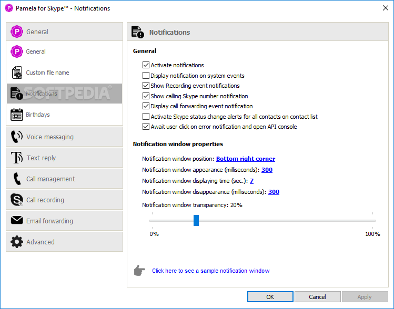The width and height of the screenshot is (394, 309).
Task: Click the purple P icon beside General sub-item
Action: [17, 51]
